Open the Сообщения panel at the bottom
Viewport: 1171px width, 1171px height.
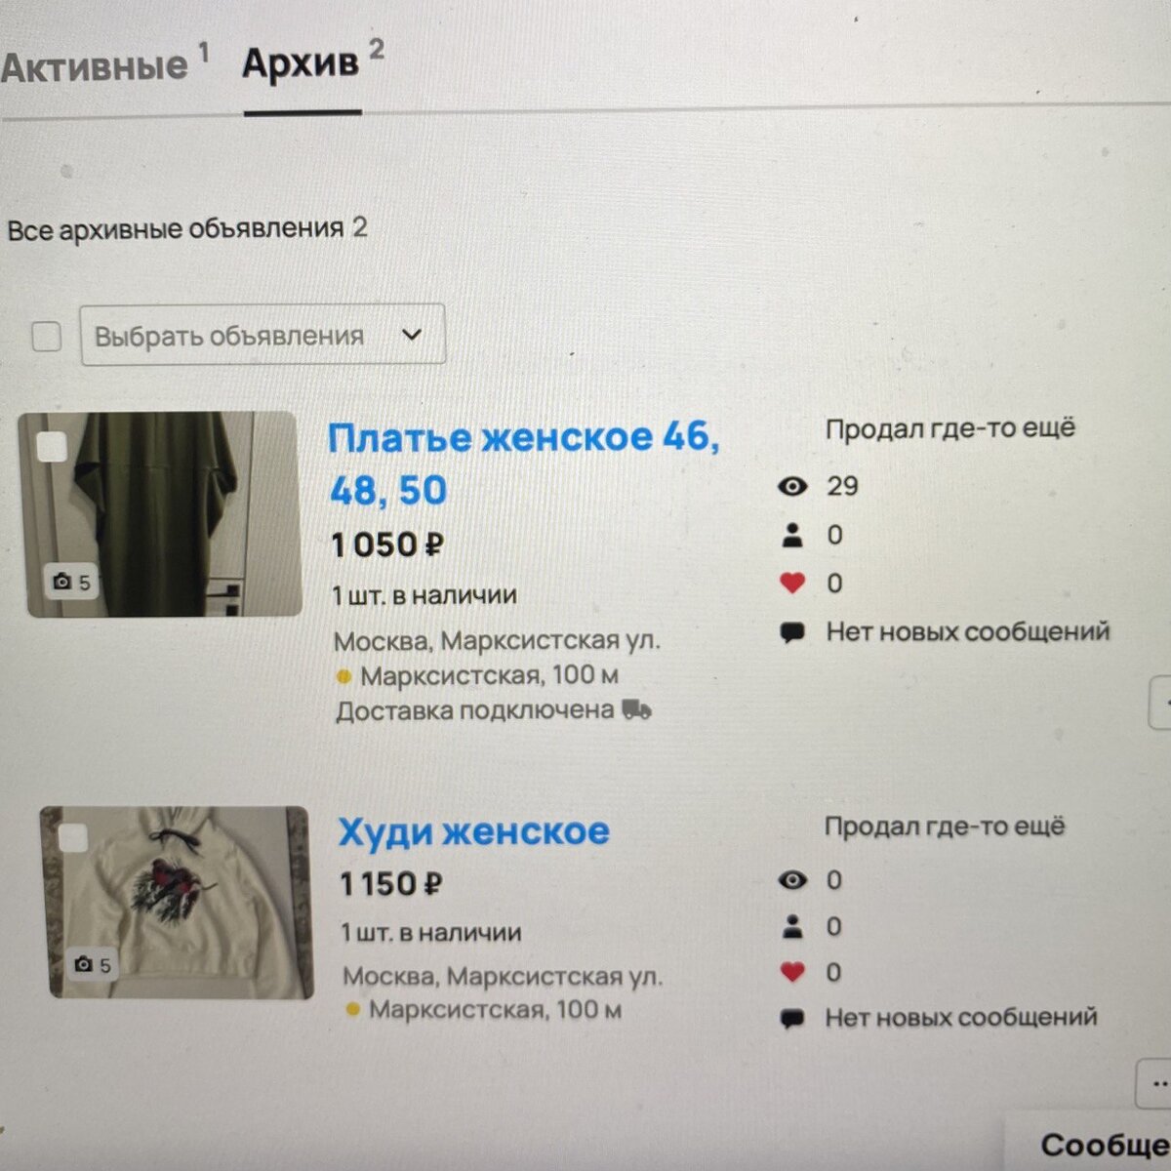pos(1103,1144)
